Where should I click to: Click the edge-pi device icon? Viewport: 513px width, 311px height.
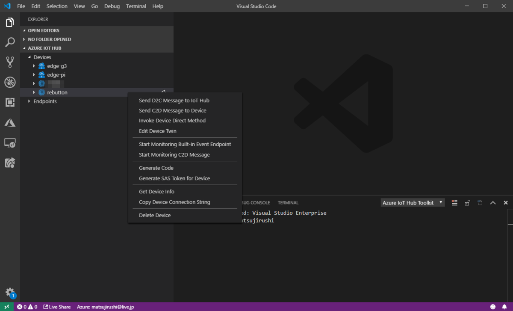coord(41,75)
